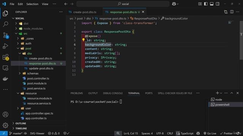Open post.controller.ts file
The height and width of the screenshot is (136, 243).
(38, 79)
